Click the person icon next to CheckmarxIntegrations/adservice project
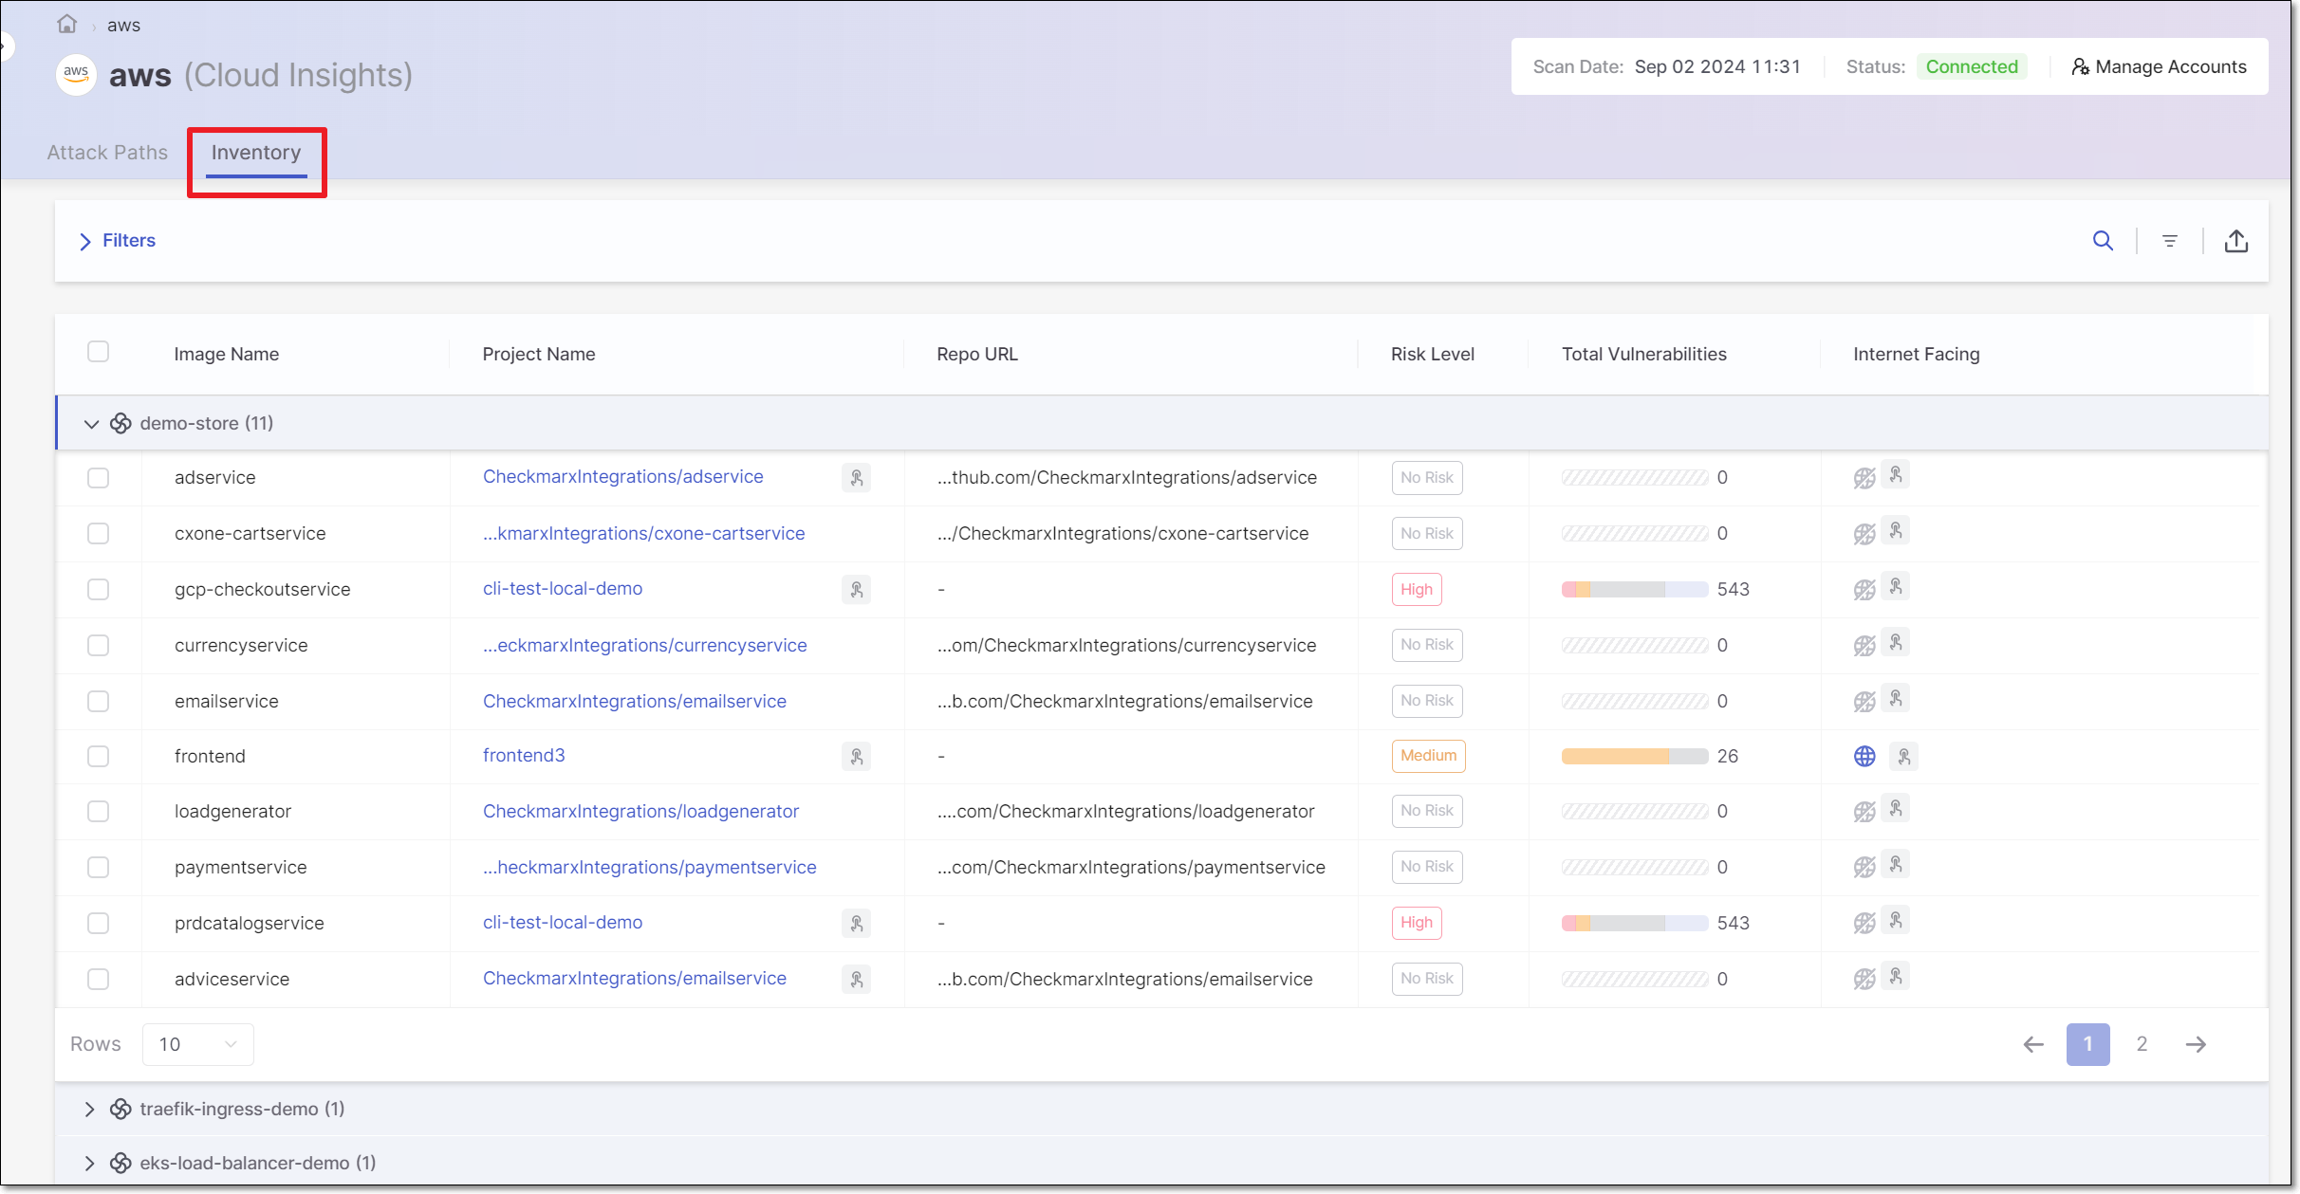This screenshot has height=1194, width=2300. click(x=856, y=478)
